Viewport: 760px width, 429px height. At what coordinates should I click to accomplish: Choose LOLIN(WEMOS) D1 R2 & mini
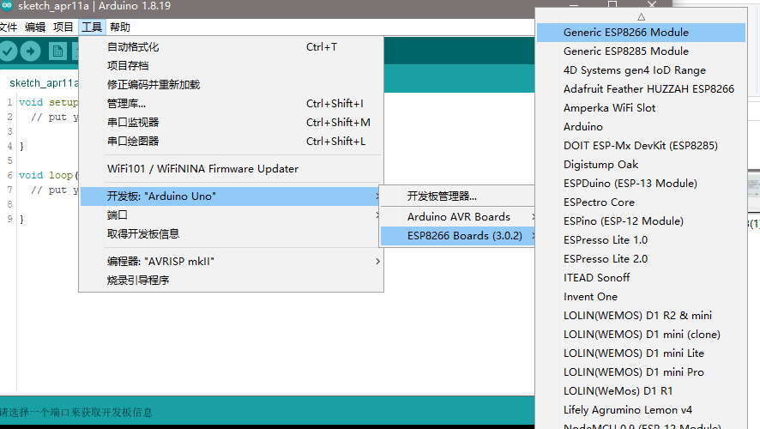tap(641, 316)
